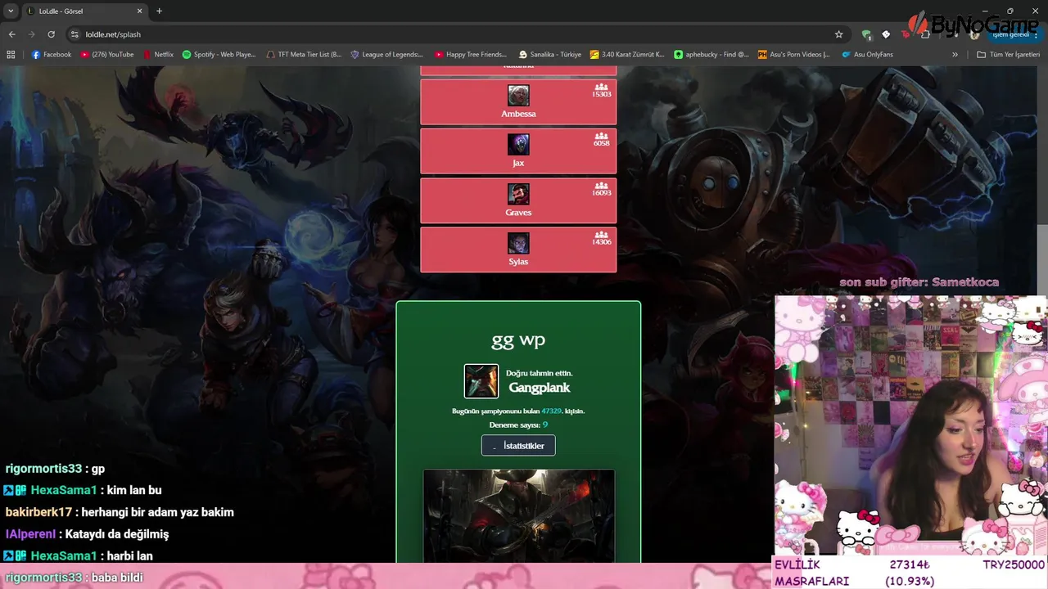Click chat message 'harbi lan'
This screenshot has height=589, width=1048.
[x=130, y=556]
